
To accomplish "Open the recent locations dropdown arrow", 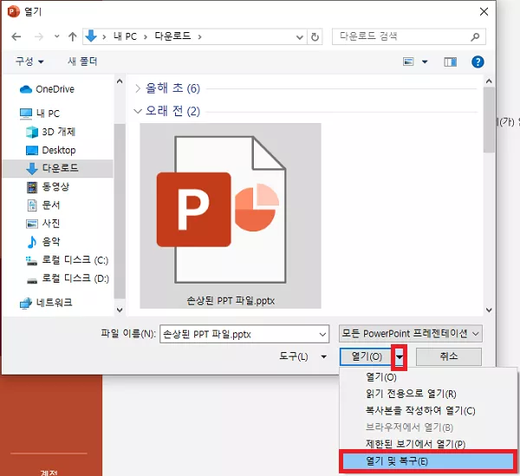I will click(x=56, y=36).
